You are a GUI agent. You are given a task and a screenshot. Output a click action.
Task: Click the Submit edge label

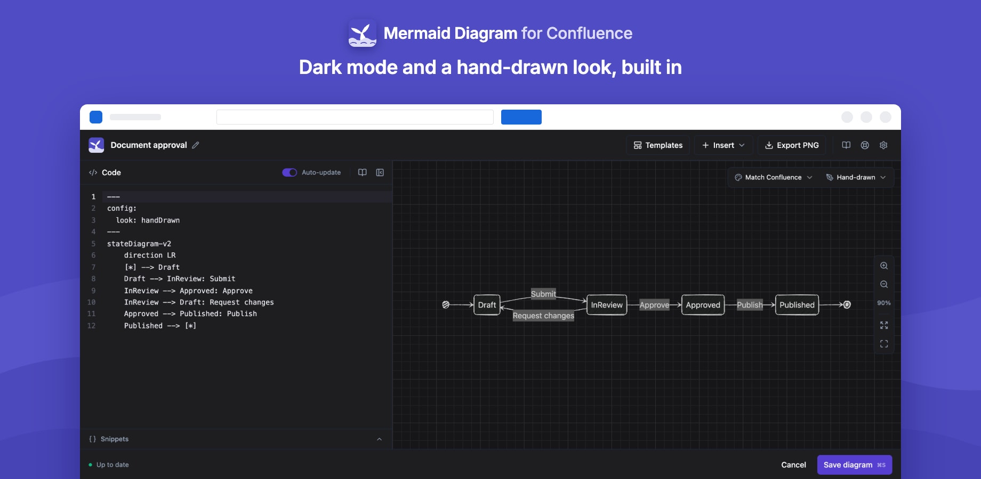(543, 294)
